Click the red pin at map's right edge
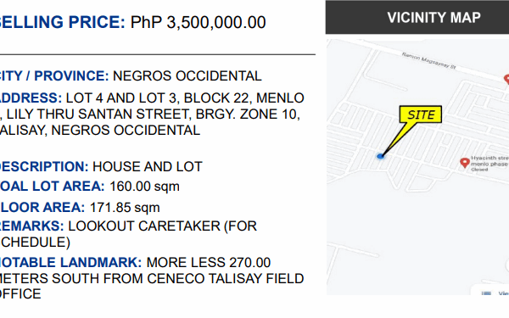Screen dimensions: 509x318 pyautogui.click(x=506, y=79)
